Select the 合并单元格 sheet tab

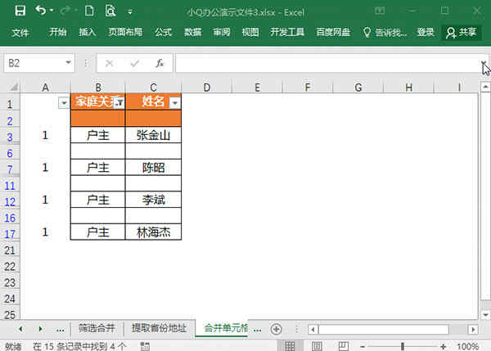(222, 328)
